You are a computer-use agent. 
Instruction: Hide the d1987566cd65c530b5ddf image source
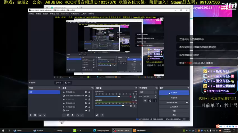pos(86,96)
